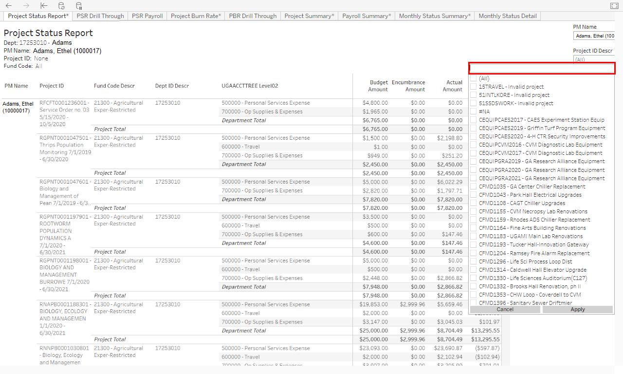Image resolution: width=623 pixels, height=374 pixels.
Task: Check CFMD1296 - Life Sci Process Loop Dist
Action: click(473, 262)
